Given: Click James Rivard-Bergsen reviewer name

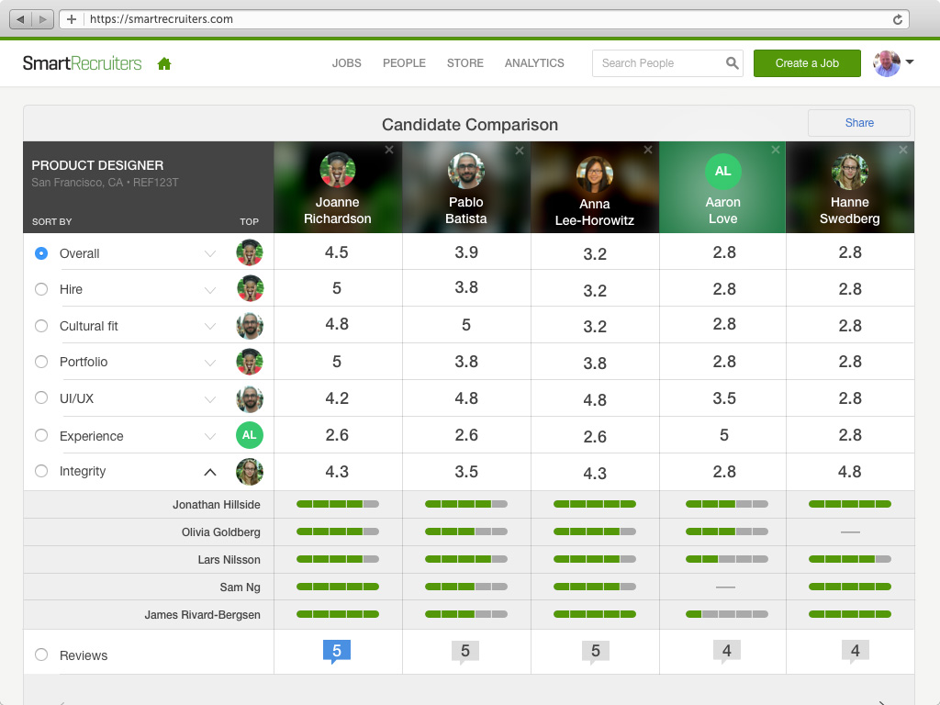Looking at the screenshot, I should click(x=202, y=614).
